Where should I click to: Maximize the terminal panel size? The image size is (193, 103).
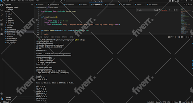point(188,37)
